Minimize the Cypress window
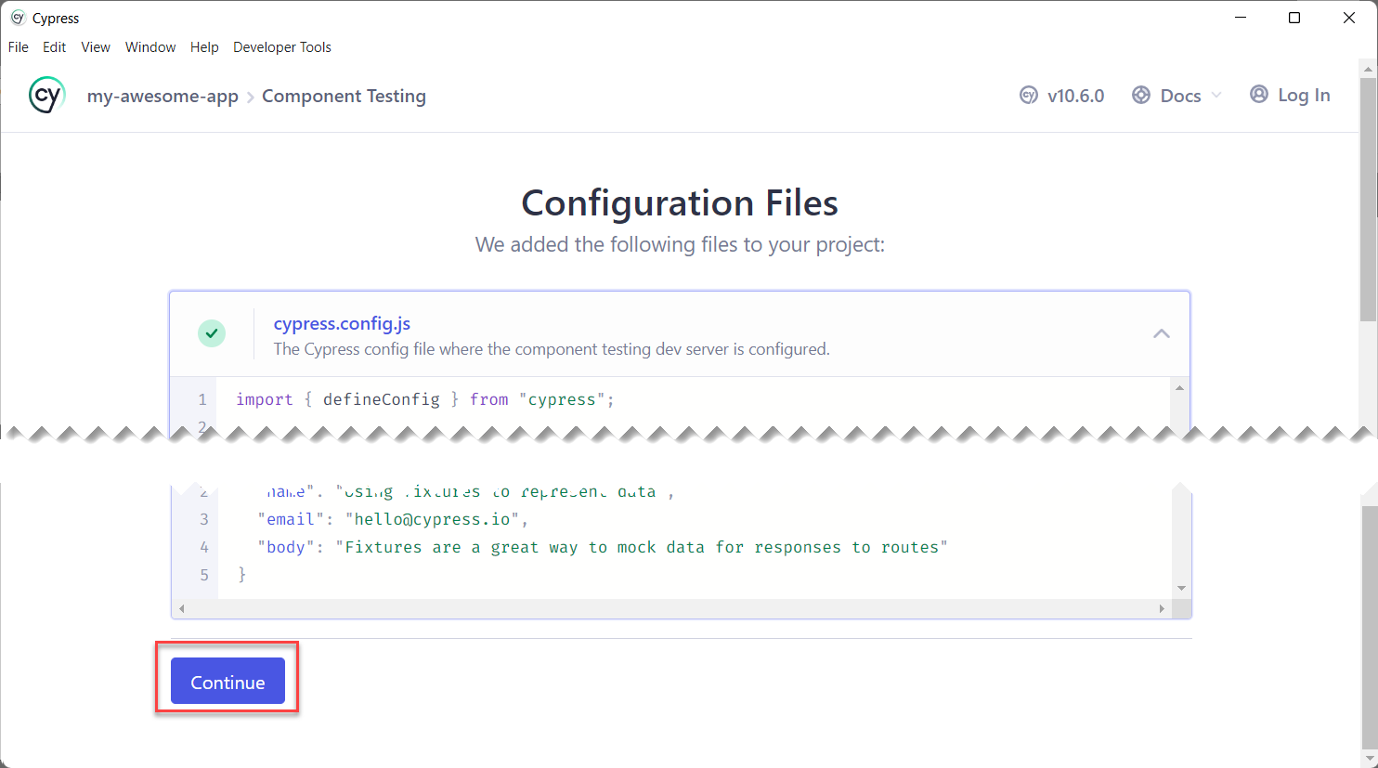Screen dimensions: 1378x768 1239,18
